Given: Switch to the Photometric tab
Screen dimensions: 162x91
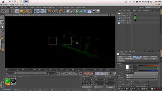Looking at the screenshot, I should (x=129, y=59).
